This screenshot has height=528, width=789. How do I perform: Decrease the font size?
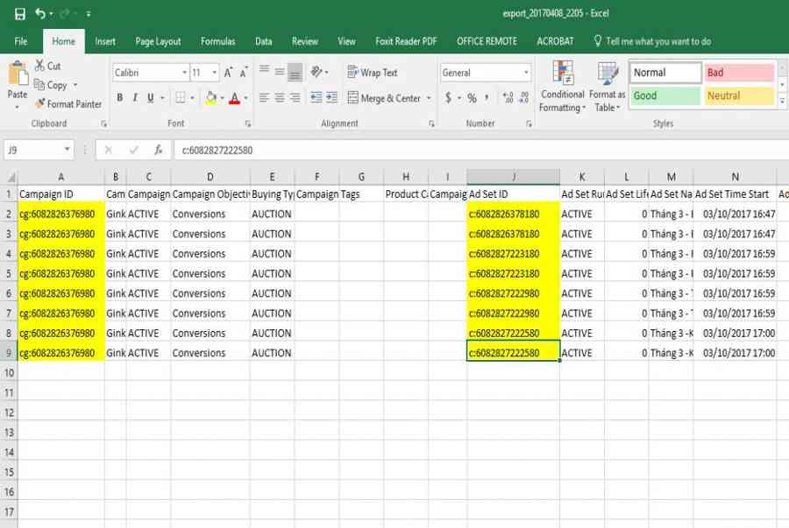pos(244,73)
